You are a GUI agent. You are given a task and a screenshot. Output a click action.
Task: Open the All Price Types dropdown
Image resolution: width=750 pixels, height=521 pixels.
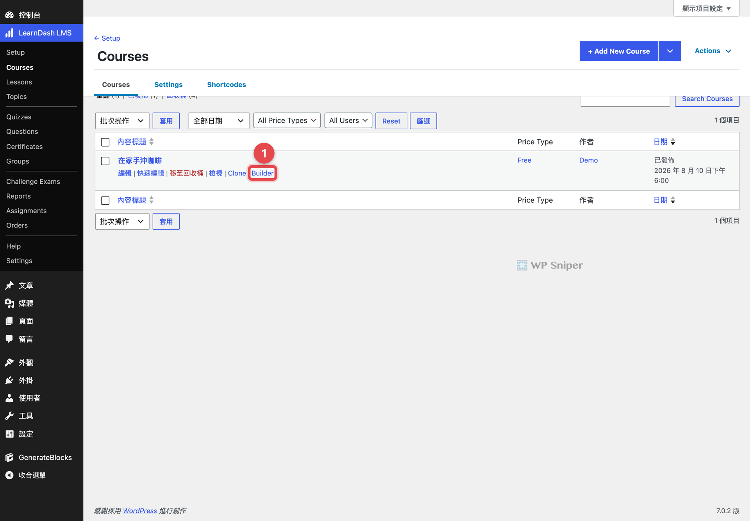tap(287, 120)
